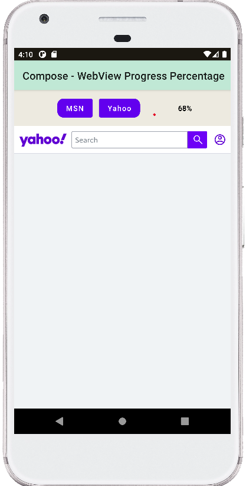246x486 pixels.
Task: Tap the Android home circle button
Action: pos(122,421)
